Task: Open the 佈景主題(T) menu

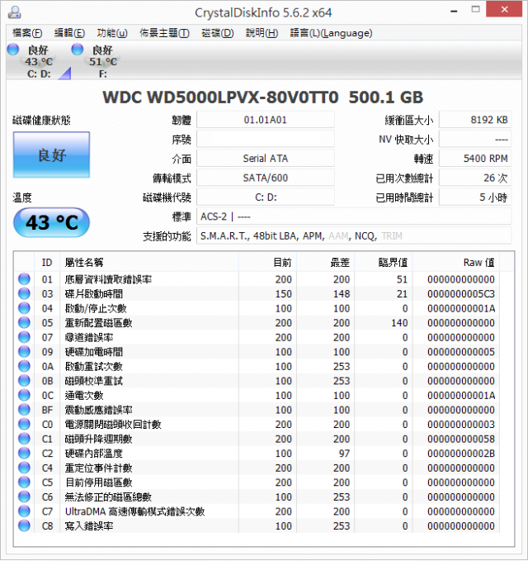Action: 164,33
